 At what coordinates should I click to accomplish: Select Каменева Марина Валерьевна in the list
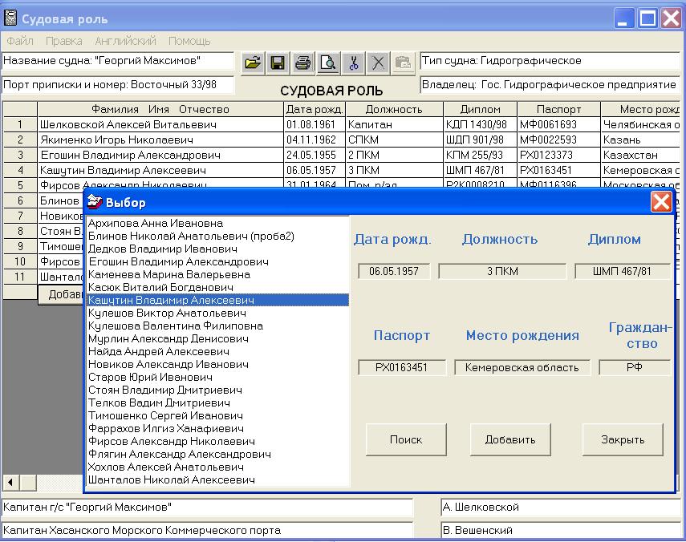click(x=218, y=274)
